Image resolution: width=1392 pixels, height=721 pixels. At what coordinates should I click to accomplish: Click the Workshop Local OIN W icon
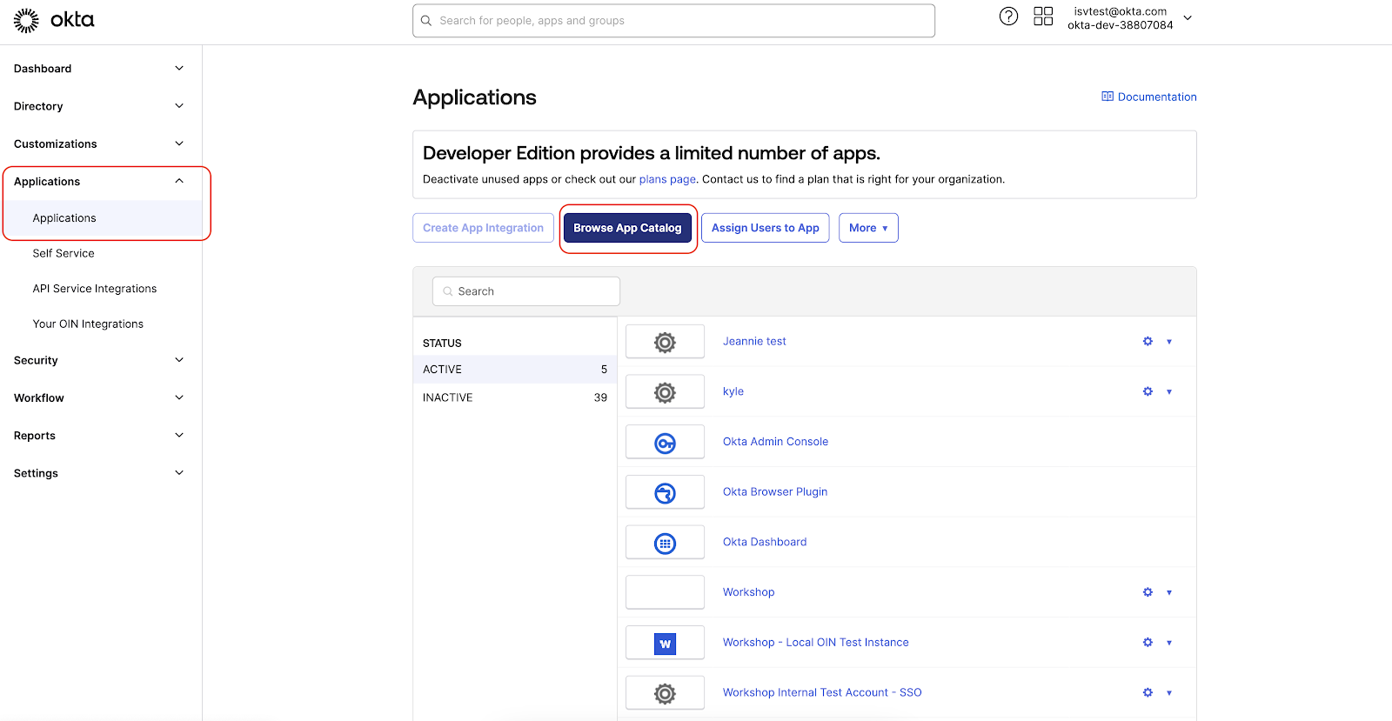click(x=665, y=643)
